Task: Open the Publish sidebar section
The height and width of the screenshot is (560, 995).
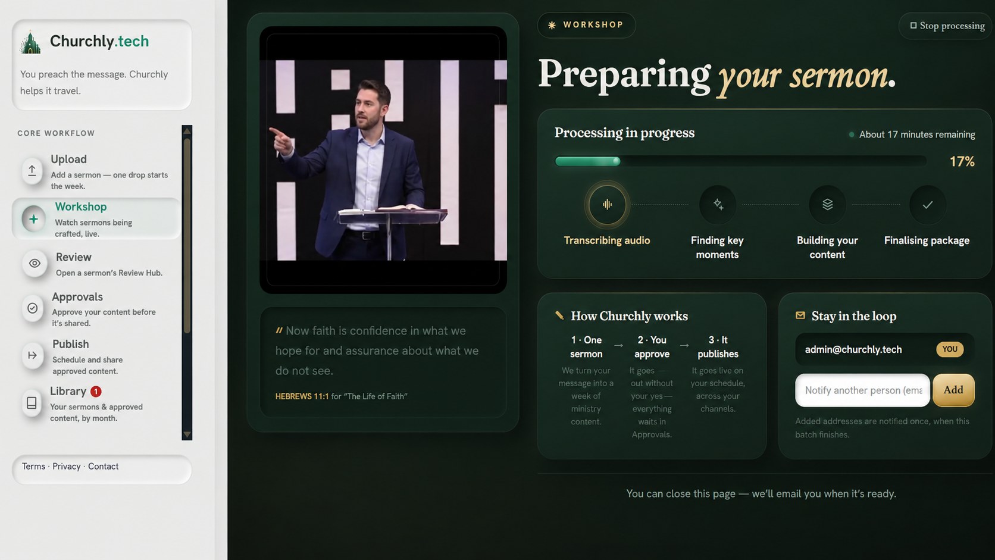Action: click(x=96, y=356)
